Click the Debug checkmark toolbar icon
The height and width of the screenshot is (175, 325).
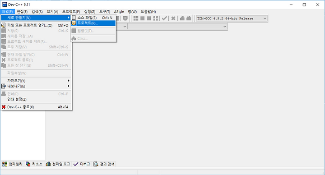[x=164, y=18]
